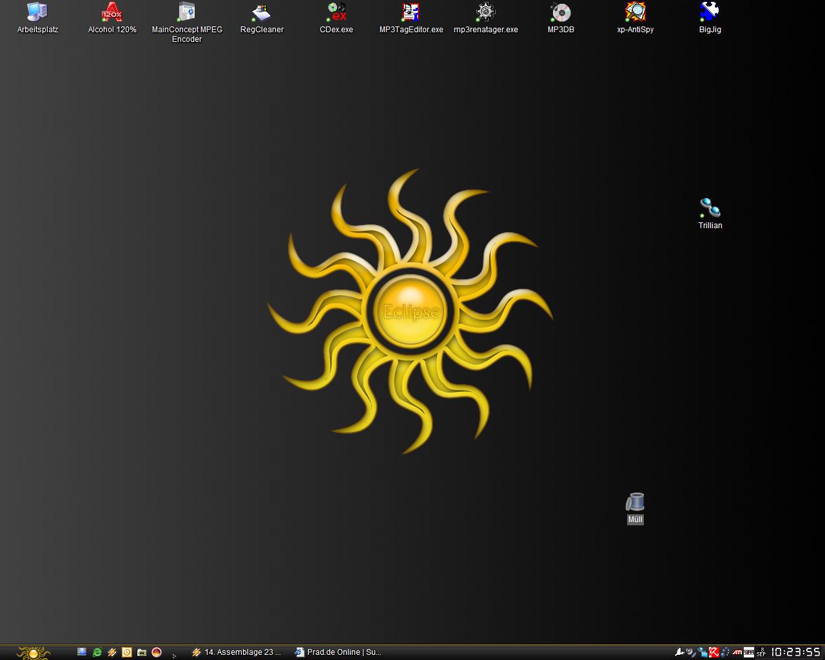Viewport: 825px width, 660px height.
Task: Switch to the 14. Assemblage 23 taskbar window
Action: 237,652
